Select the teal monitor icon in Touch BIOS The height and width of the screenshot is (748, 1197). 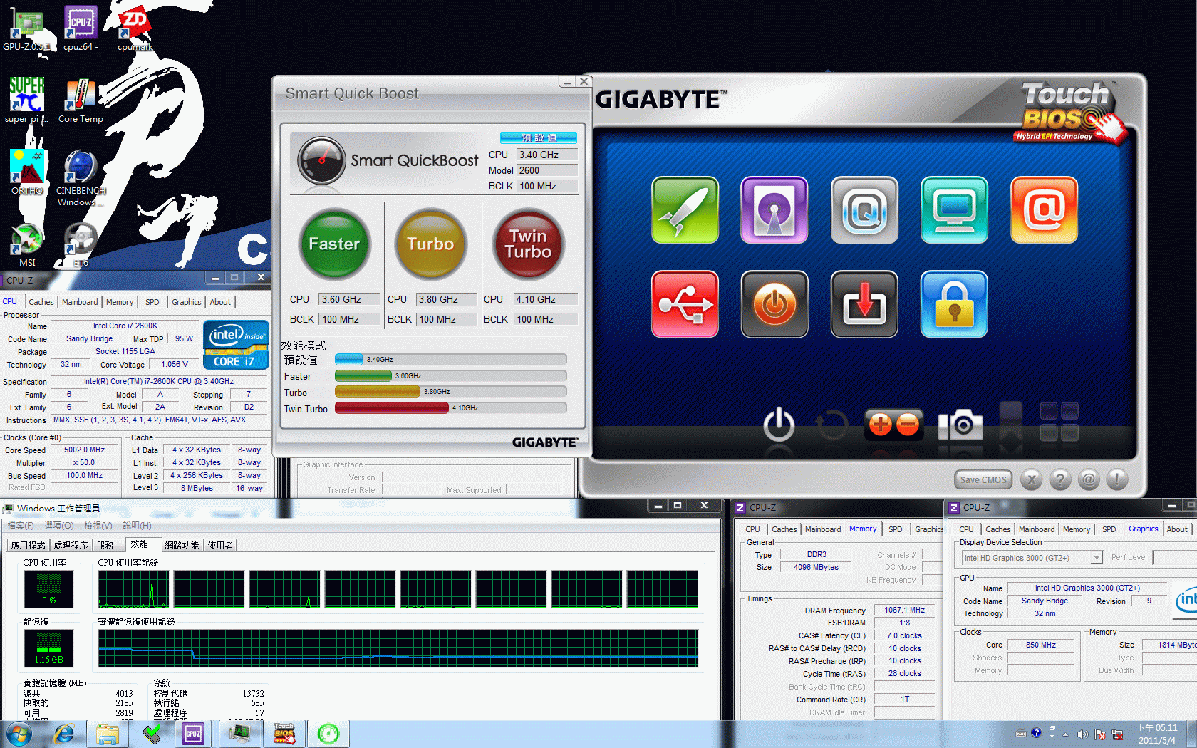[954, 210]
